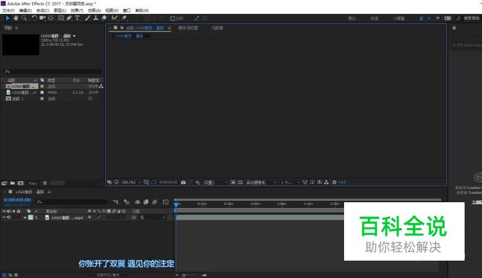Select the Unified Camera tool
This screenshot has width=482, height=278.
pyautogui.click(x=42, y=18)
